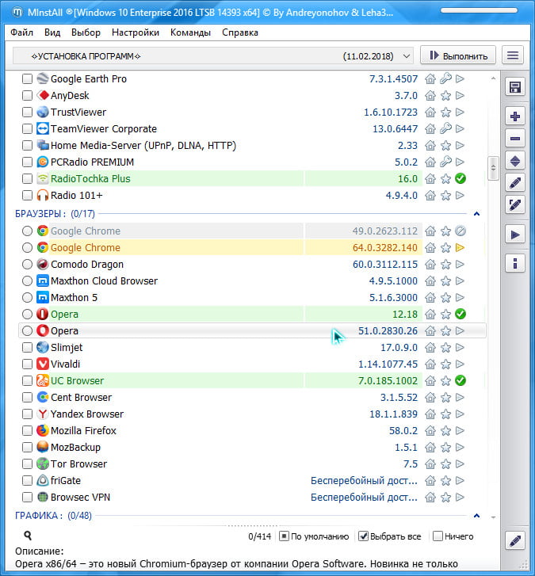Viewport: 535px width, 576px height.
Task: Collapse the БРАУЗЕРЫ section with chevron
Action: point(476,214)
